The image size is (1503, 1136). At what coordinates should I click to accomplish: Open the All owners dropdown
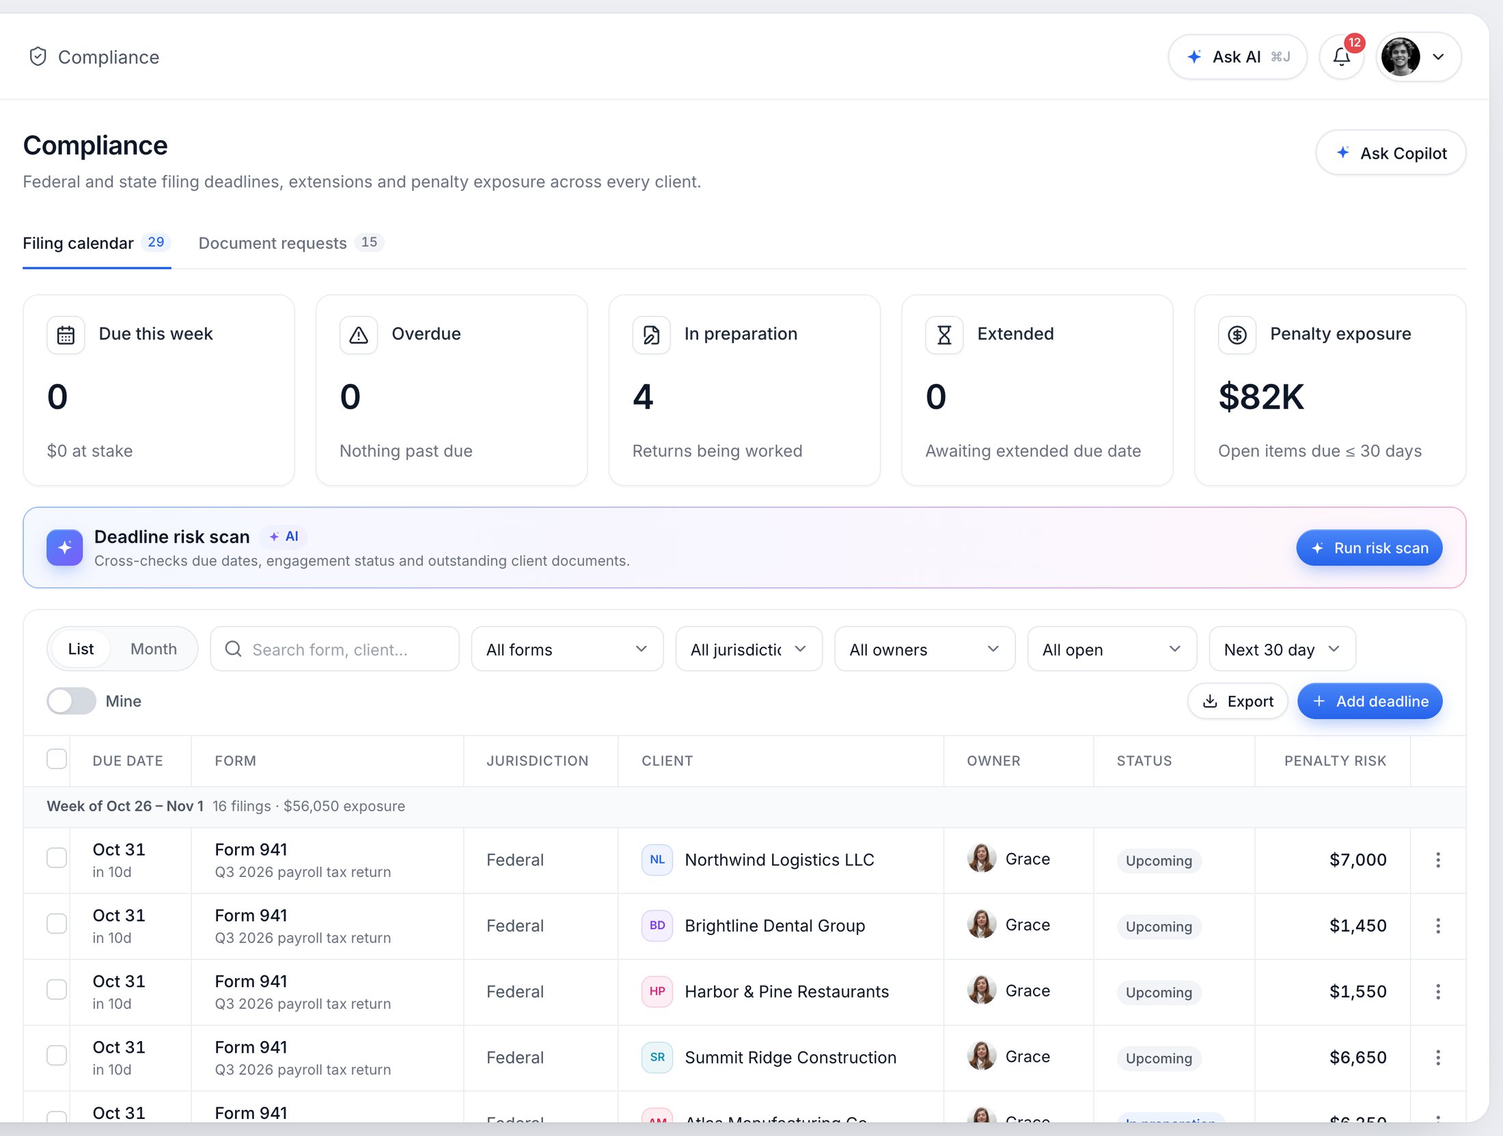pos(924,649)
